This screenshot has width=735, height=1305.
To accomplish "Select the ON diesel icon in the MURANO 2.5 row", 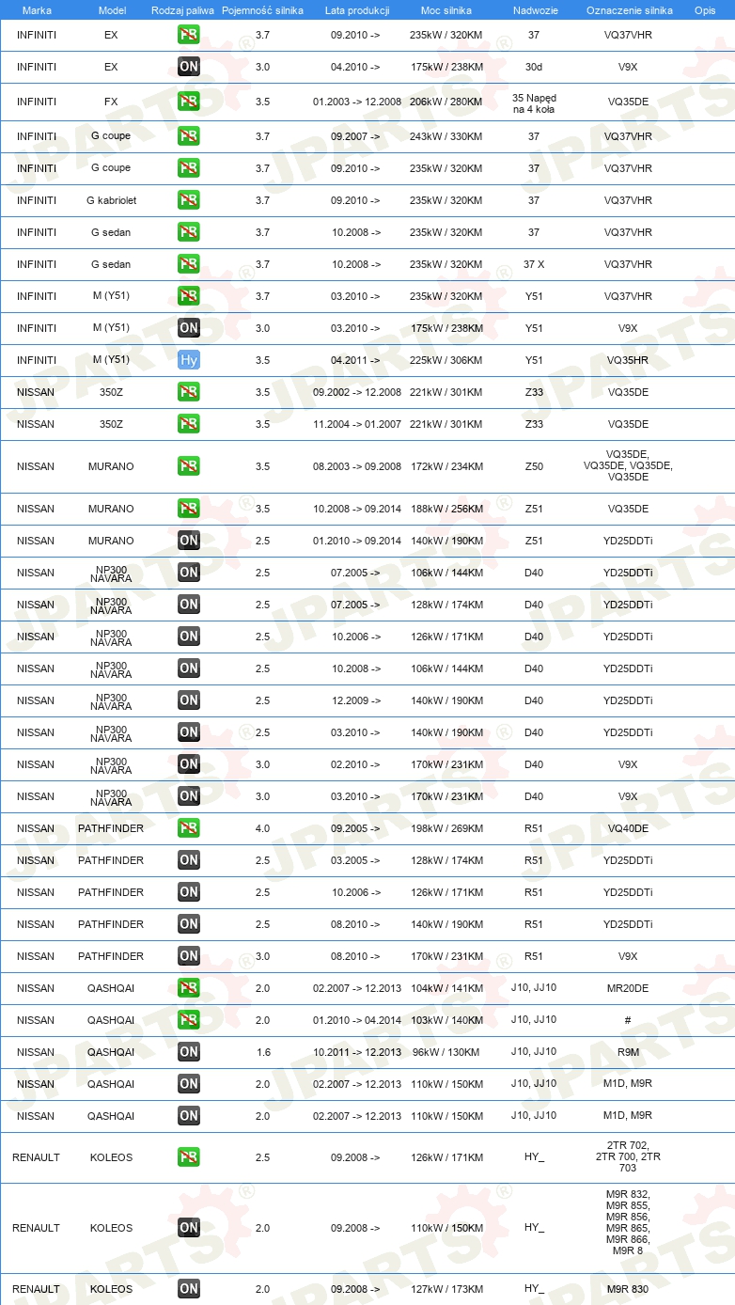I will point(189,541).
